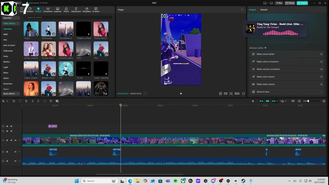Screen dimensions: 329x185
Task: Open the Adjustment panel
Action: 76,10
